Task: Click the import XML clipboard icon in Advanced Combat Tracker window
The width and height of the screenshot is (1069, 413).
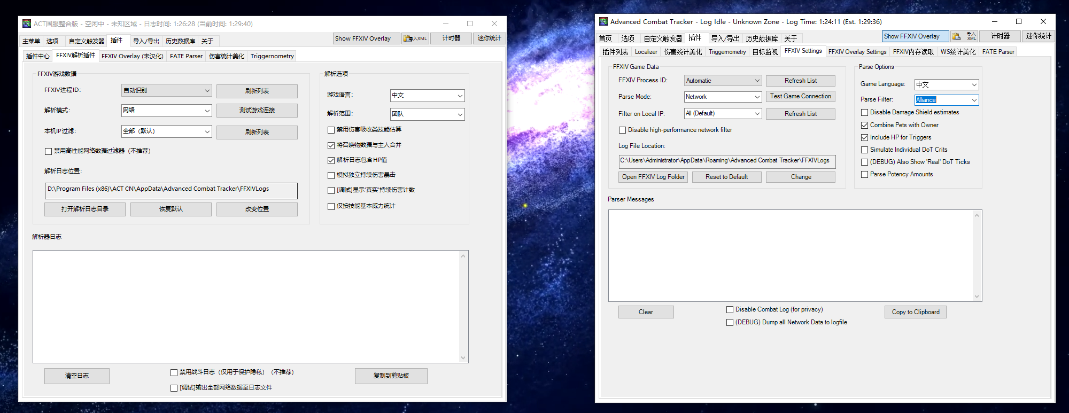Action: (957, 36)
